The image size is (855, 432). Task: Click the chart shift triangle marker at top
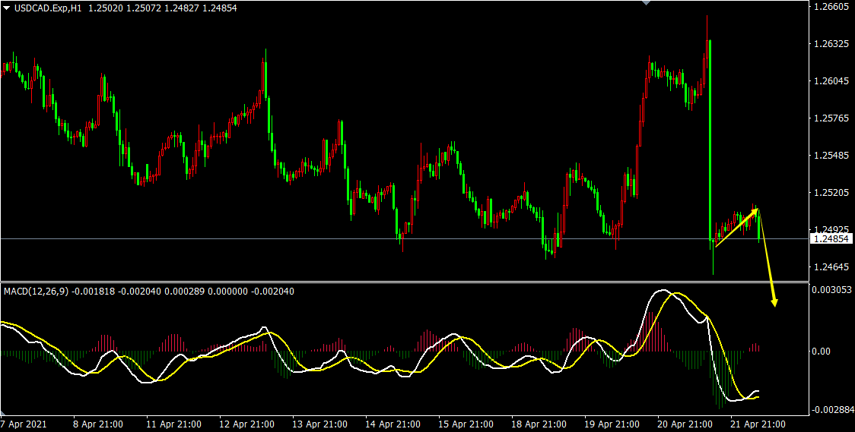click(647, 3)
